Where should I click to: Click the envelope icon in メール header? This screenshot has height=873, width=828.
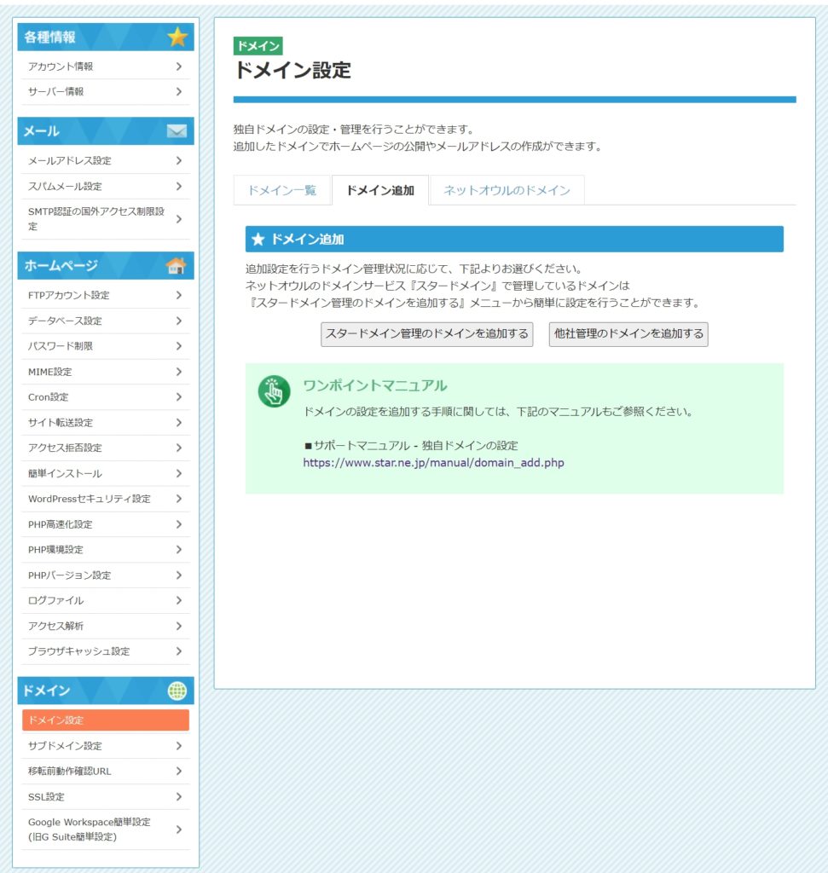(x=177, y=131)
